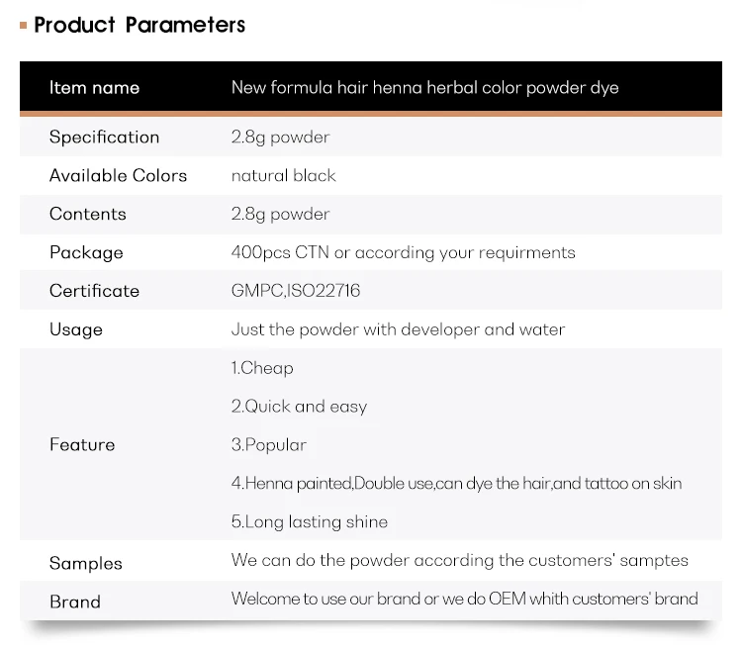
Task: Select the Usage row label
Action: pos(75,329)
